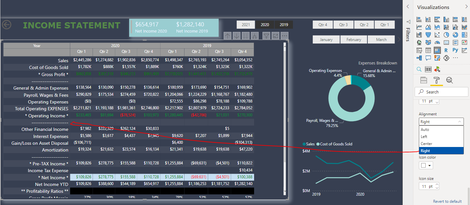
Task: Click the drill up arrow icon
Action: [228, 36]
